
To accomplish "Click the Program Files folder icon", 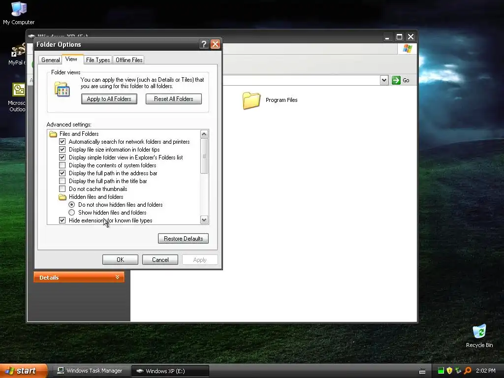I will (x=252, y=100).
